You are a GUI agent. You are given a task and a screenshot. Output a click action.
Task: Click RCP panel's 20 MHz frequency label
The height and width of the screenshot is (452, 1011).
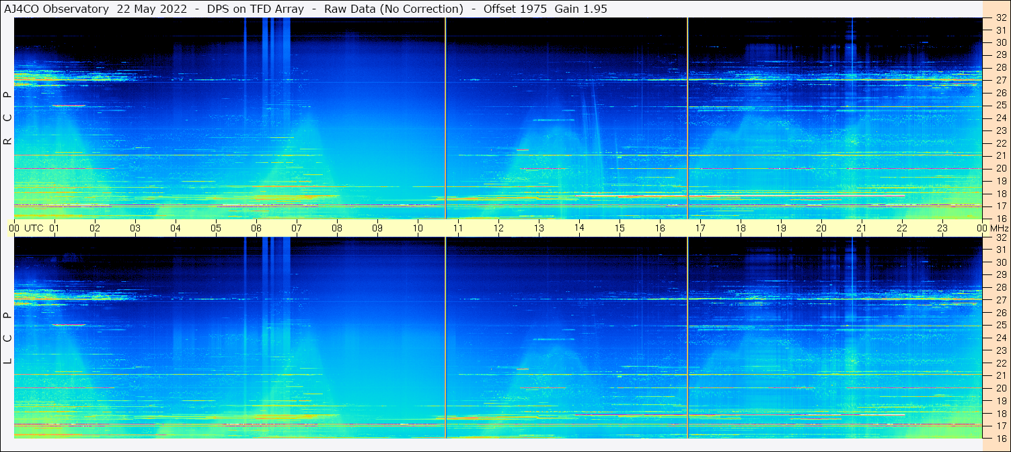1001,168
